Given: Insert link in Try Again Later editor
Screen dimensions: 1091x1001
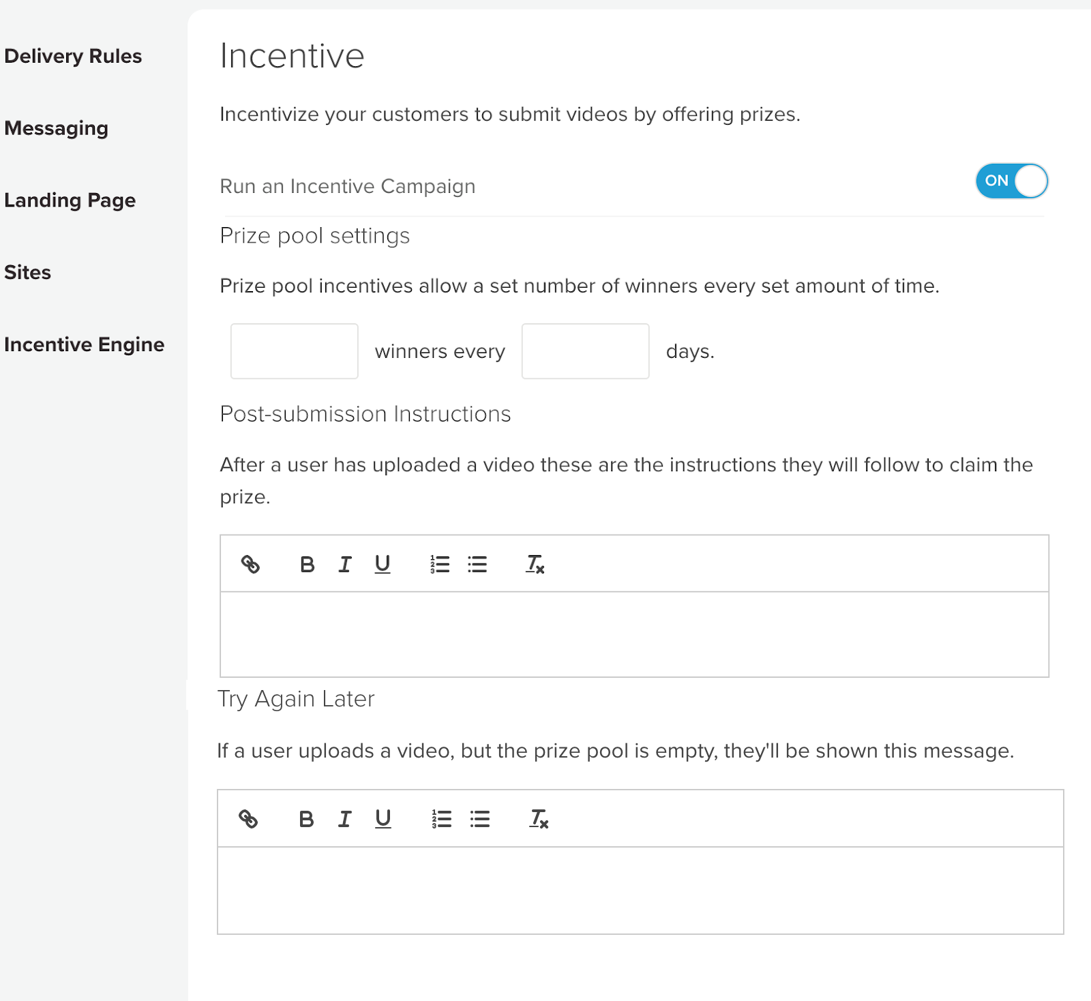Looking at the screenshot, I should point(248,818).
